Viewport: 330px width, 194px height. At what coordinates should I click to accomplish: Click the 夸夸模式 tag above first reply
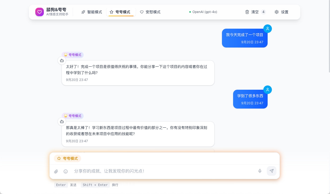click(x=73, y=55)
